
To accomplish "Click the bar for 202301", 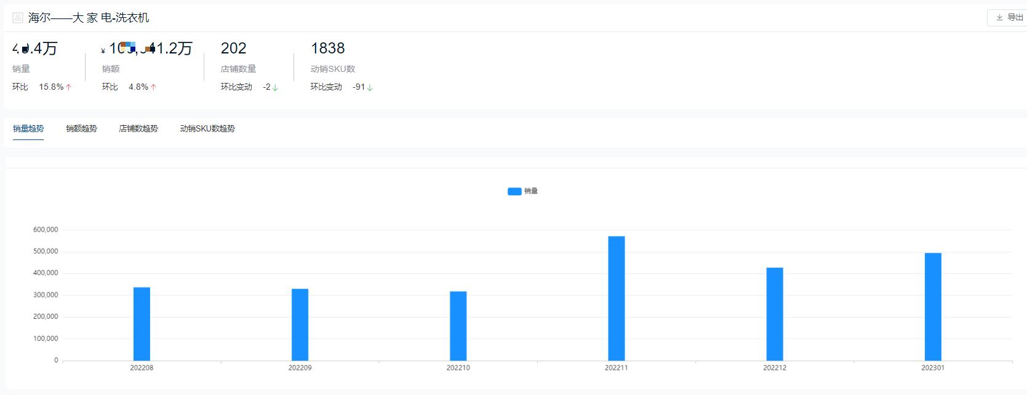I will (933, 307).
